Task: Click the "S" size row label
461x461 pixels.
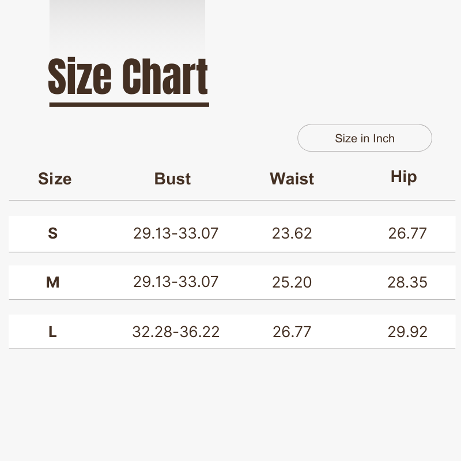Action: (53, 233)
